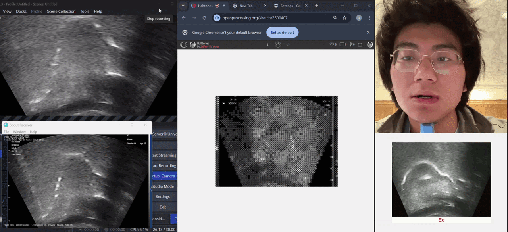Open the OBS Help menu
Image resolution: width=508 pixels, height=232 pixels.
(98, 11)
